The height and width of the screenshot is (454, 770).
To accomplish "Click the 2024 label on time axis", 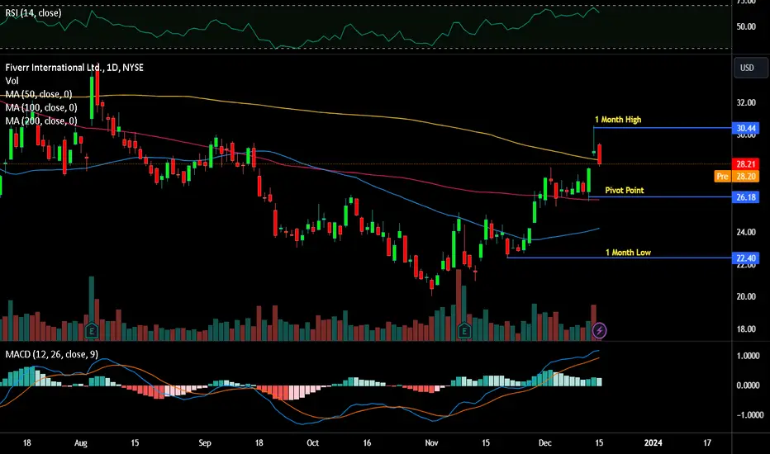I will coord(654,443).
